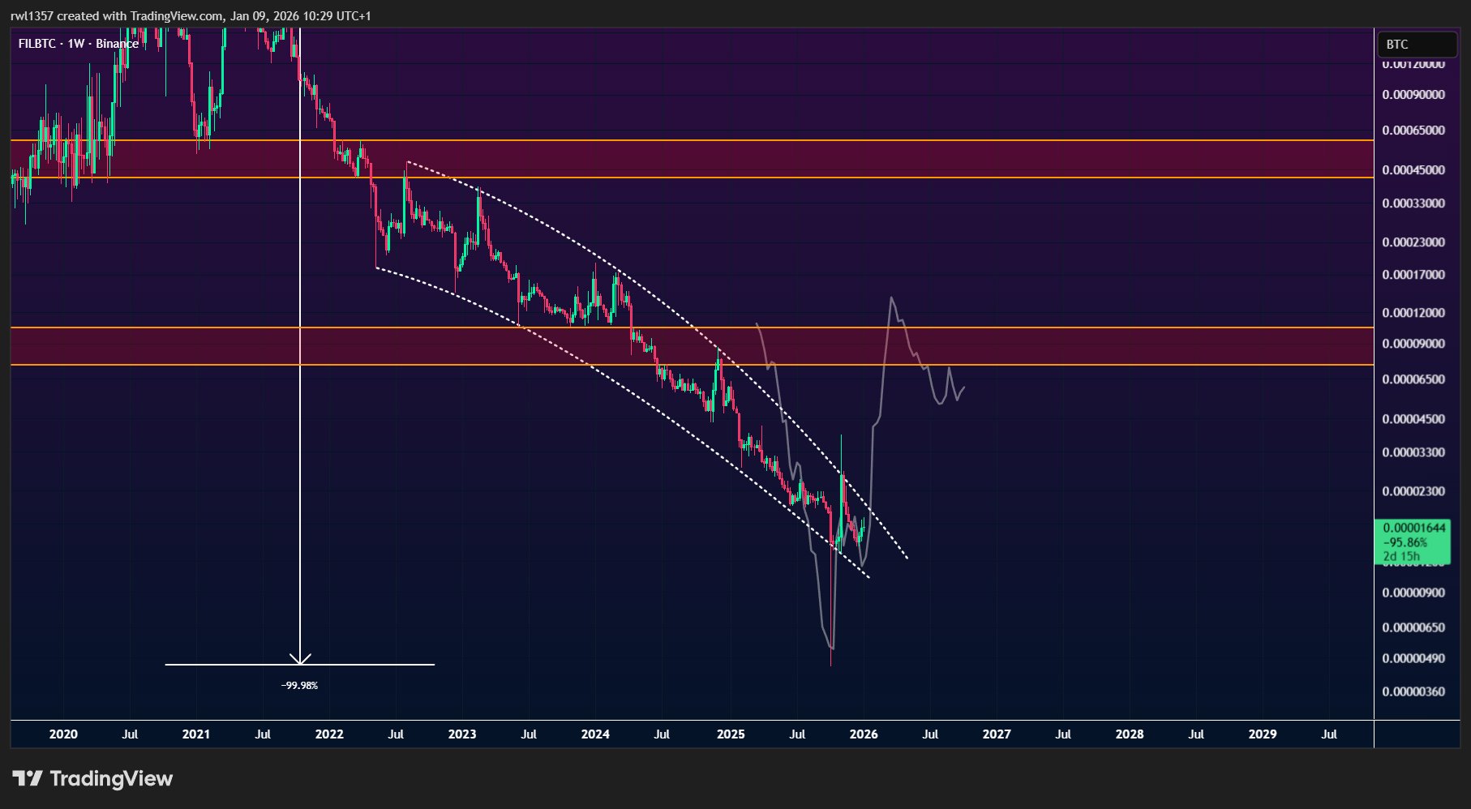1471x809 pixels.
Task: Click the 0.00004500 price axis label
Action: point(1413,419)
